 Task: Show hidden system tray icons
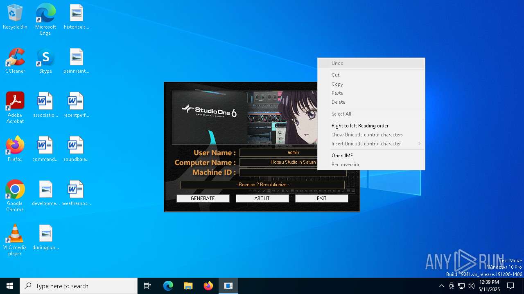(441, 286)
